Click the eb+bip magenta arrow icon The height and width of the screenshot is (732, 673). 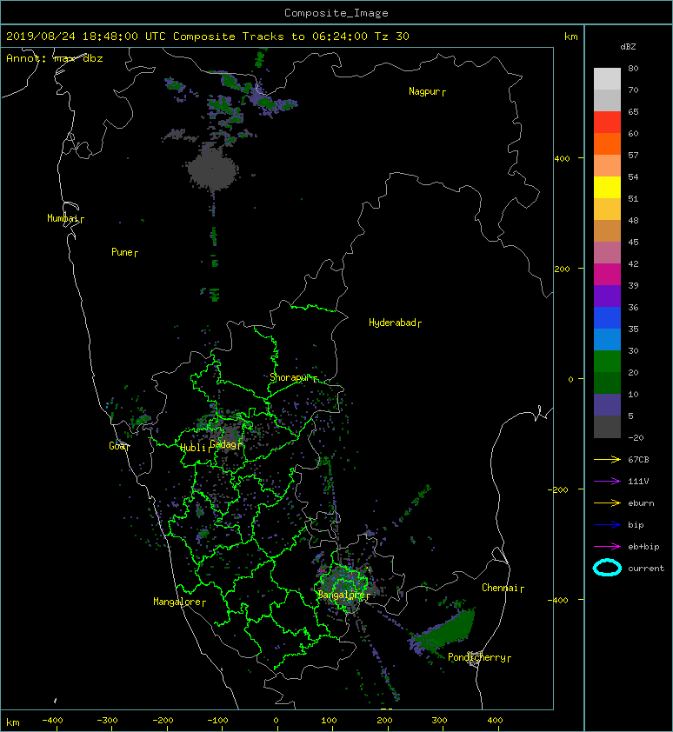pyautogui.click(x=607, y=547)
